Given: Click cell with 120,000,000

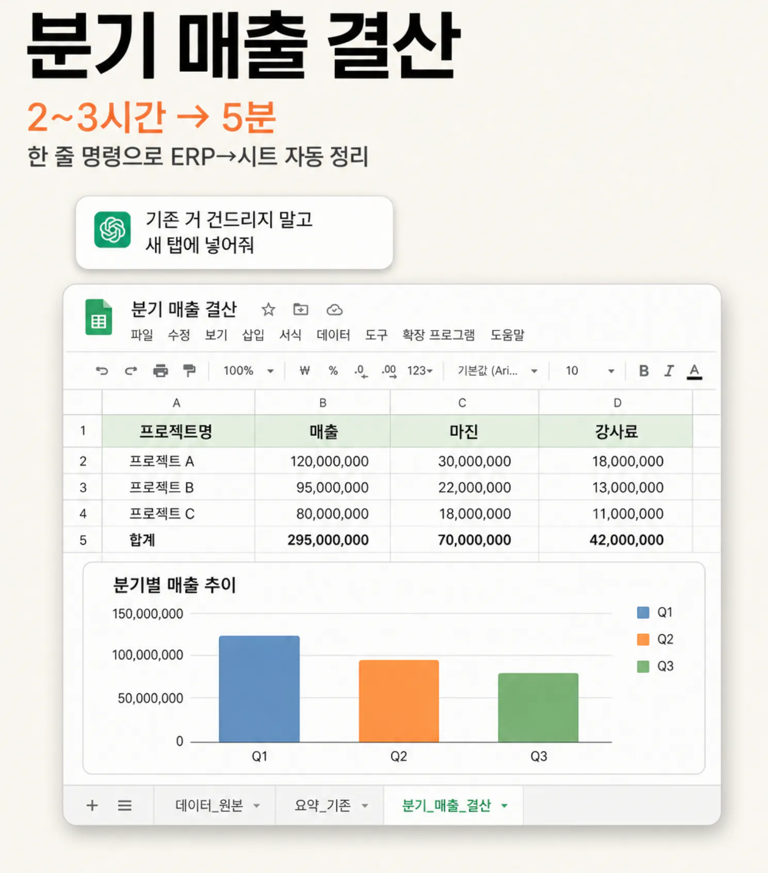Looking at the screenshot, I should (323, 461).
